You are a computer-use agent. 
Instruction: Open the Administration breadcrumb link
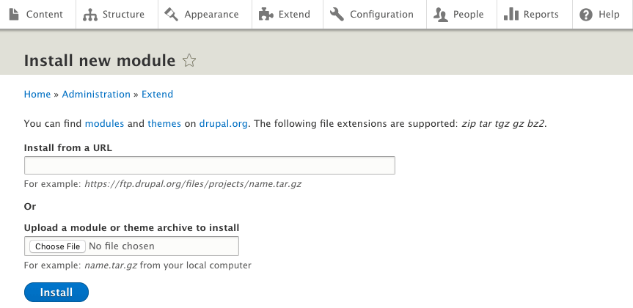(96, 94)
